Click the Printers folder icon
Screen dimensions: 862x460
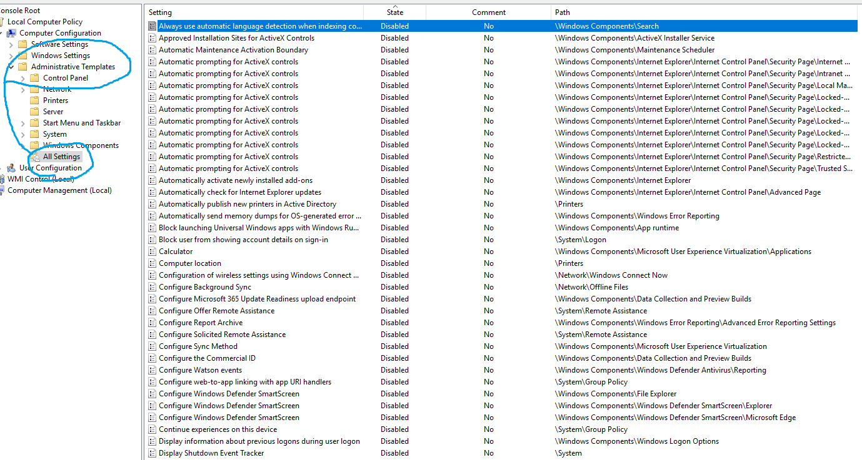[34, 100]
